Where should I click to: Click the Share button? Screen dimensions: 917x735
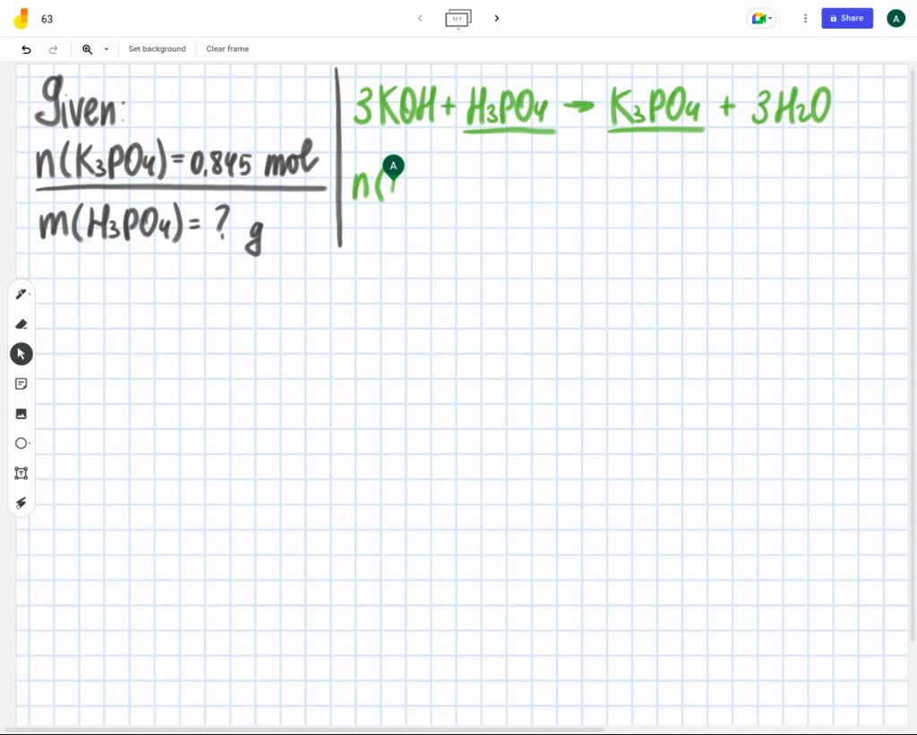pyautogui.click(x=846, y=18)
